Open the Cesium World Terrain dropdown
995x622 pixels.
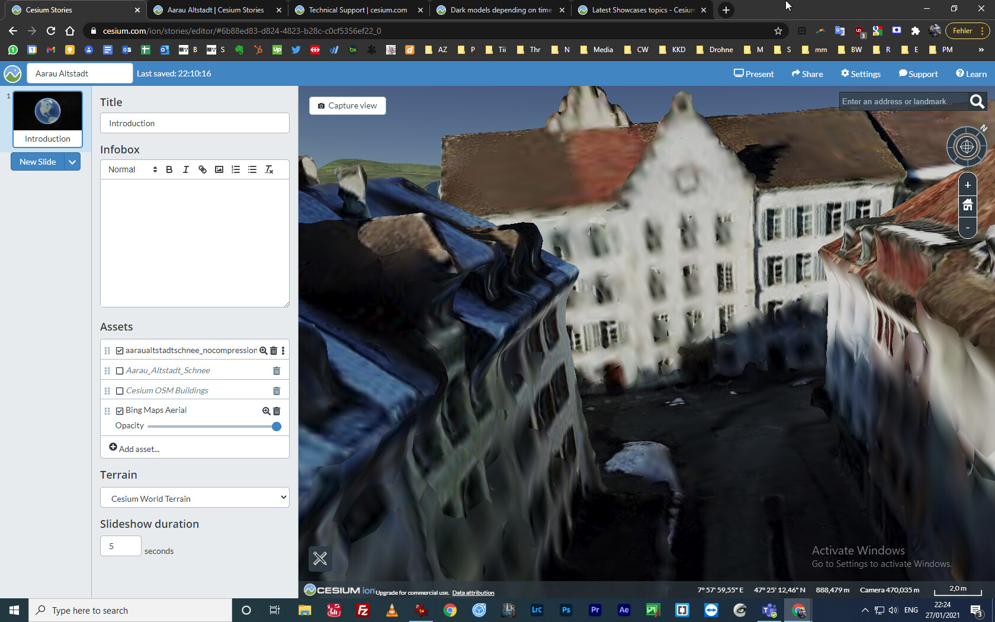click(195, 498)
